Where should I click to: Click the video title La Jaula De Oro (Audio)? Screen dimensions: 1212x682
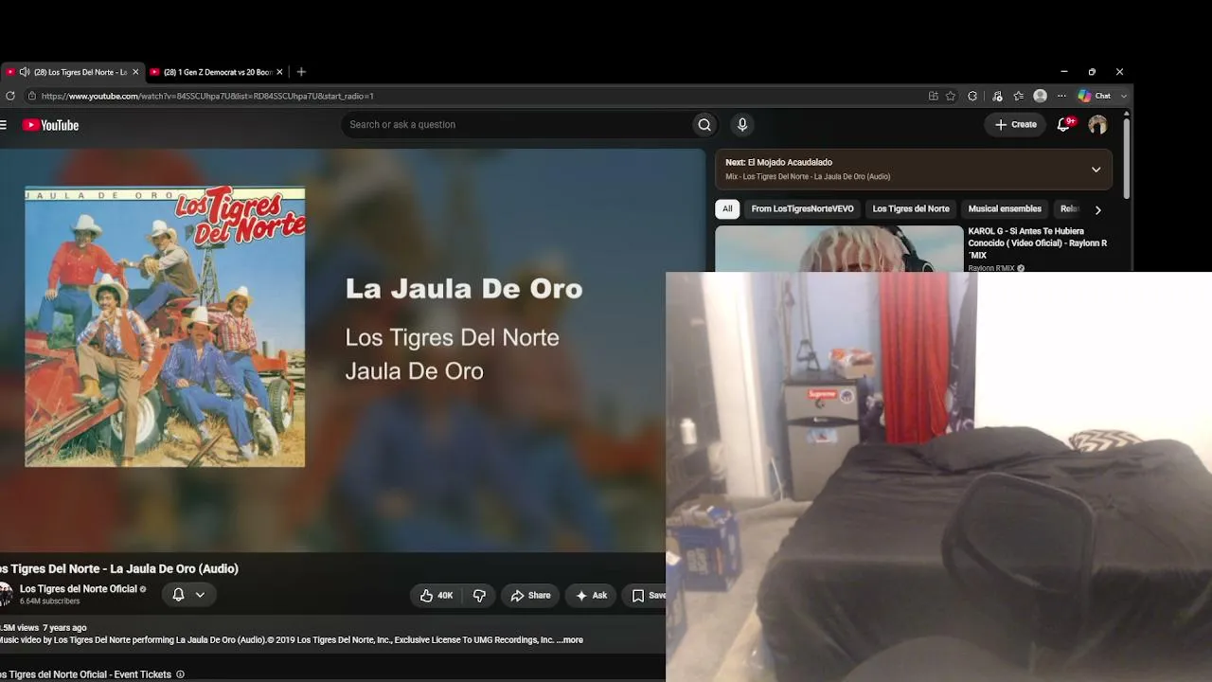pos(119,568)
